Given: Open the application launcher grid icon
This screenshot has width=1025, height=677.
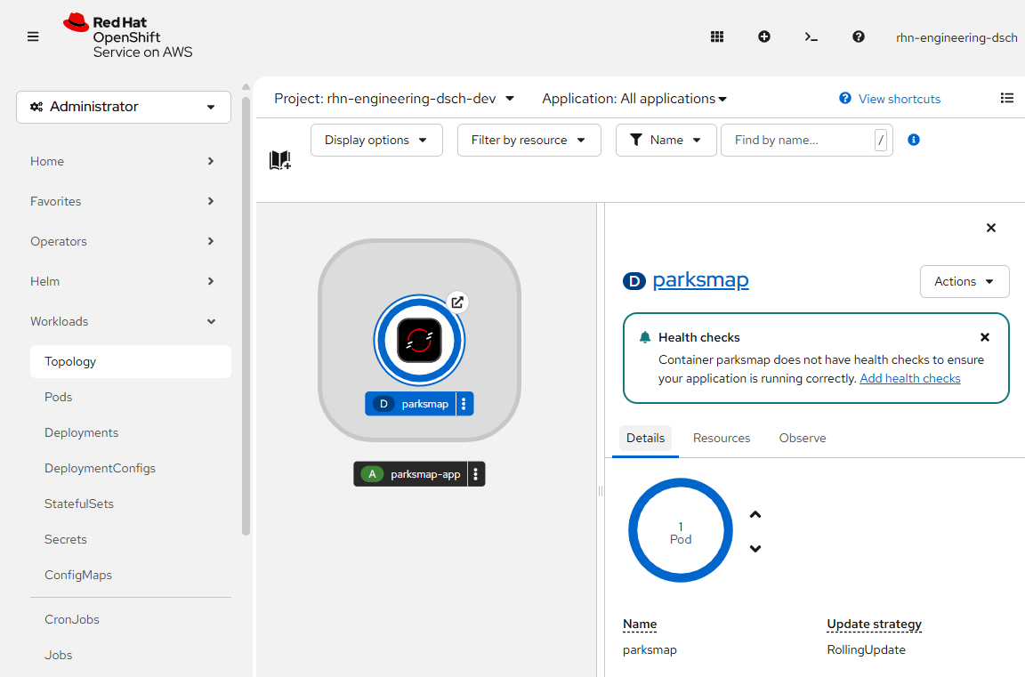Looking at the screenshot, I should point(717,36).
